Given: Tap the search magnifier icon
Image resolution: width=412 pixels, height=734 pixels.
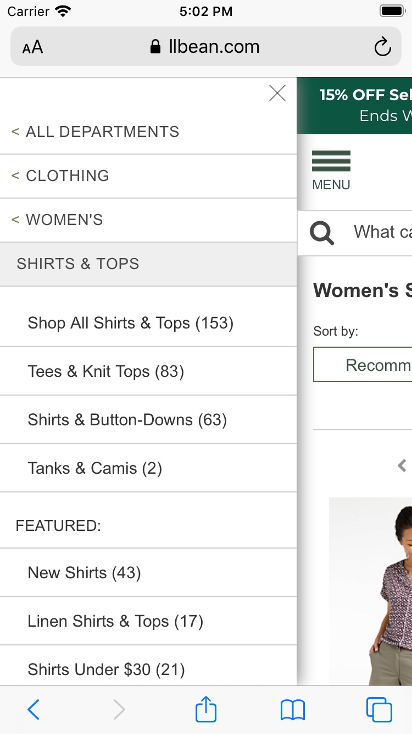Looking at the screenshot, I should click(322, 233).
